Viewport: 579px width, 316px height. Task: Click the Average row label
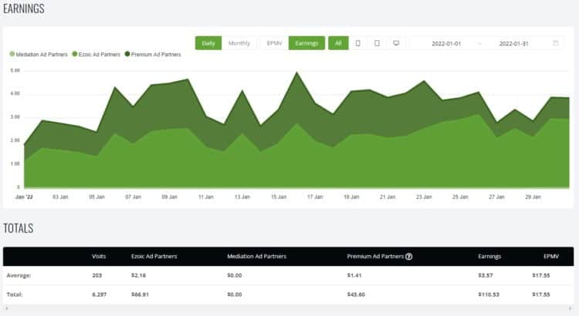point(19,275)
